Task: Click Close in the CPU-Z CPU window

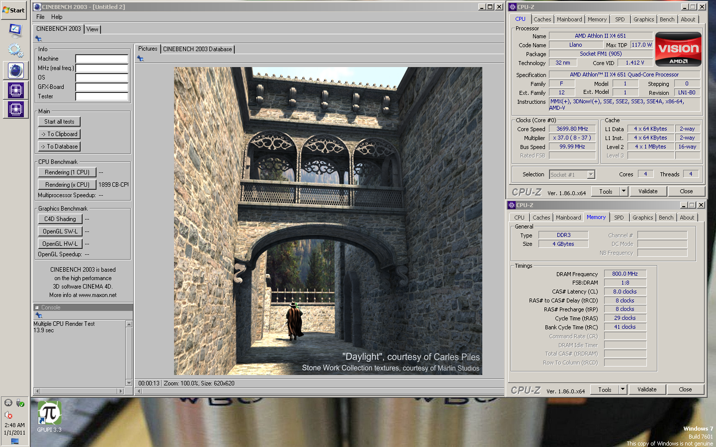Action: coord(686,191)
